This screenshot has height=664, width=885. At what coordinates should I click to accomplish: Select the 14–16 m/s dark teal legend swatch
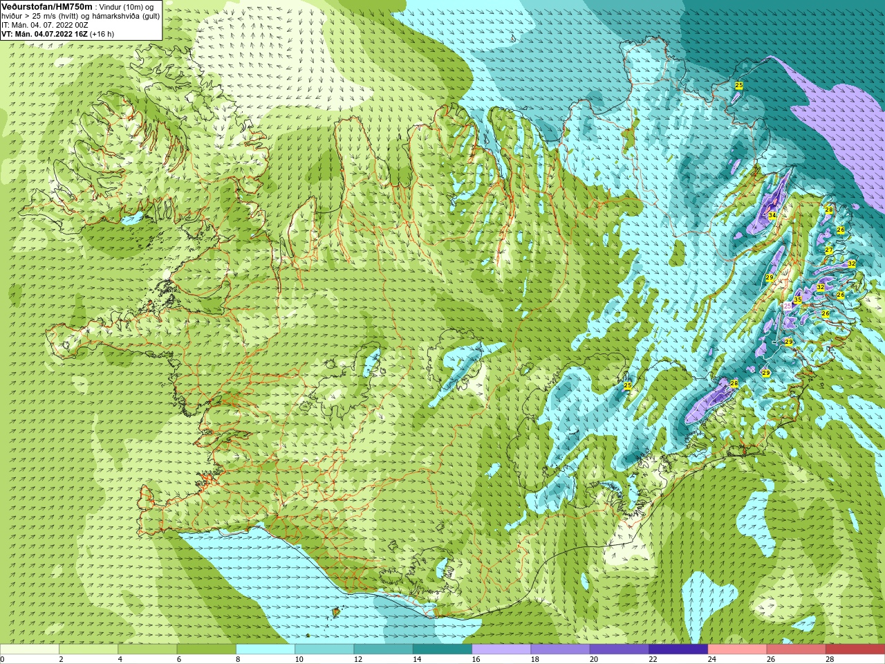pyautogui.click(x=442, y=649)
